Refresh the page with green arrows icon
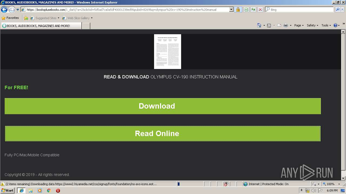The height and width of the screenshot is (194, 346). [253, 10]
